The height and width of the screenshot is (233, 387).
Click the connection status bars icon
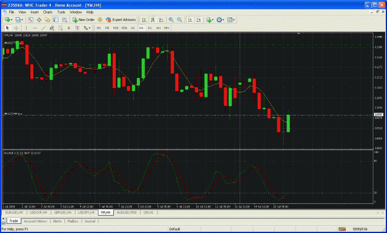(x=342, y=229)
